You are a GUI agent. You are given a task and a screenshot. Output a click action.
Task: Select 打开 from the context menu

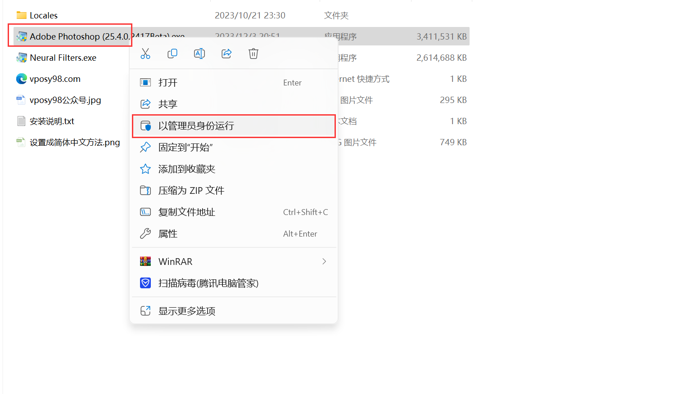click(x=168, y=83)
